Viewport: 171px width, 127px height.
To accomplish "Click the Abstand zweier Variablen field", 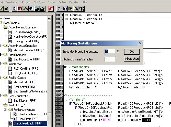I will (110, 59).
